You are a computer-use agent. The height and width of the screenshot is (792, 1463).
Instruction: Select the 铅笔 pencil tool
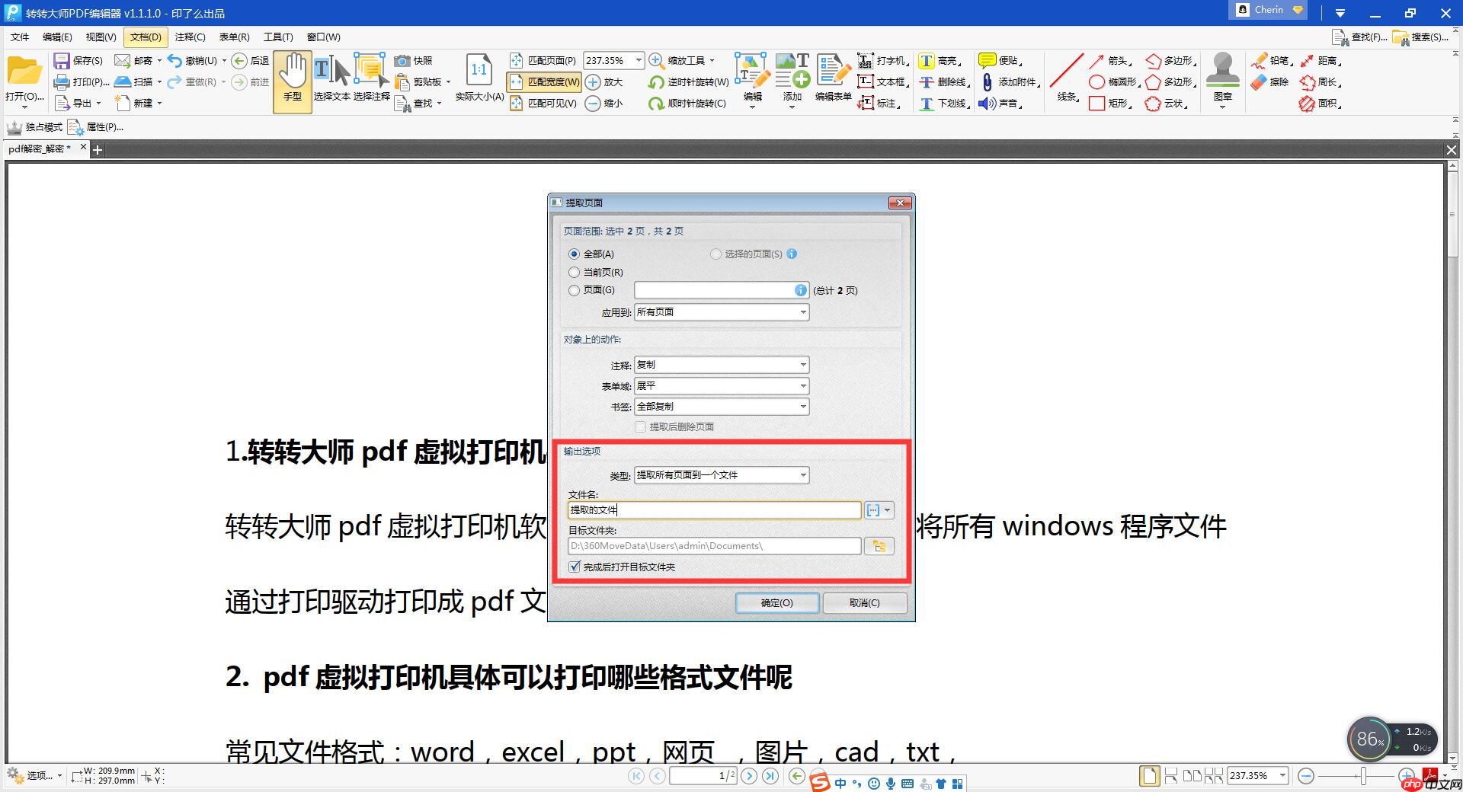pyautogui.click(x=1271, y=60)
